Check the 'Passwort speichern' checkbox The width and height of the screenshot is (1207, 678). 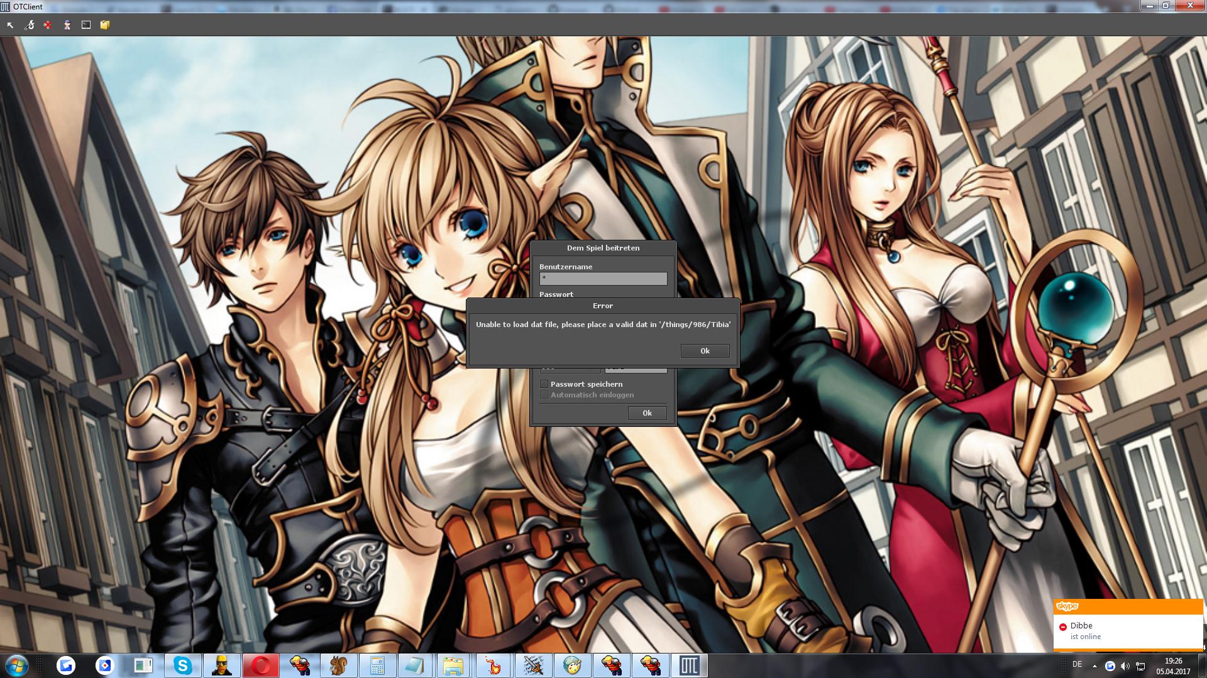pyautogui.click(x=544, y=384)
